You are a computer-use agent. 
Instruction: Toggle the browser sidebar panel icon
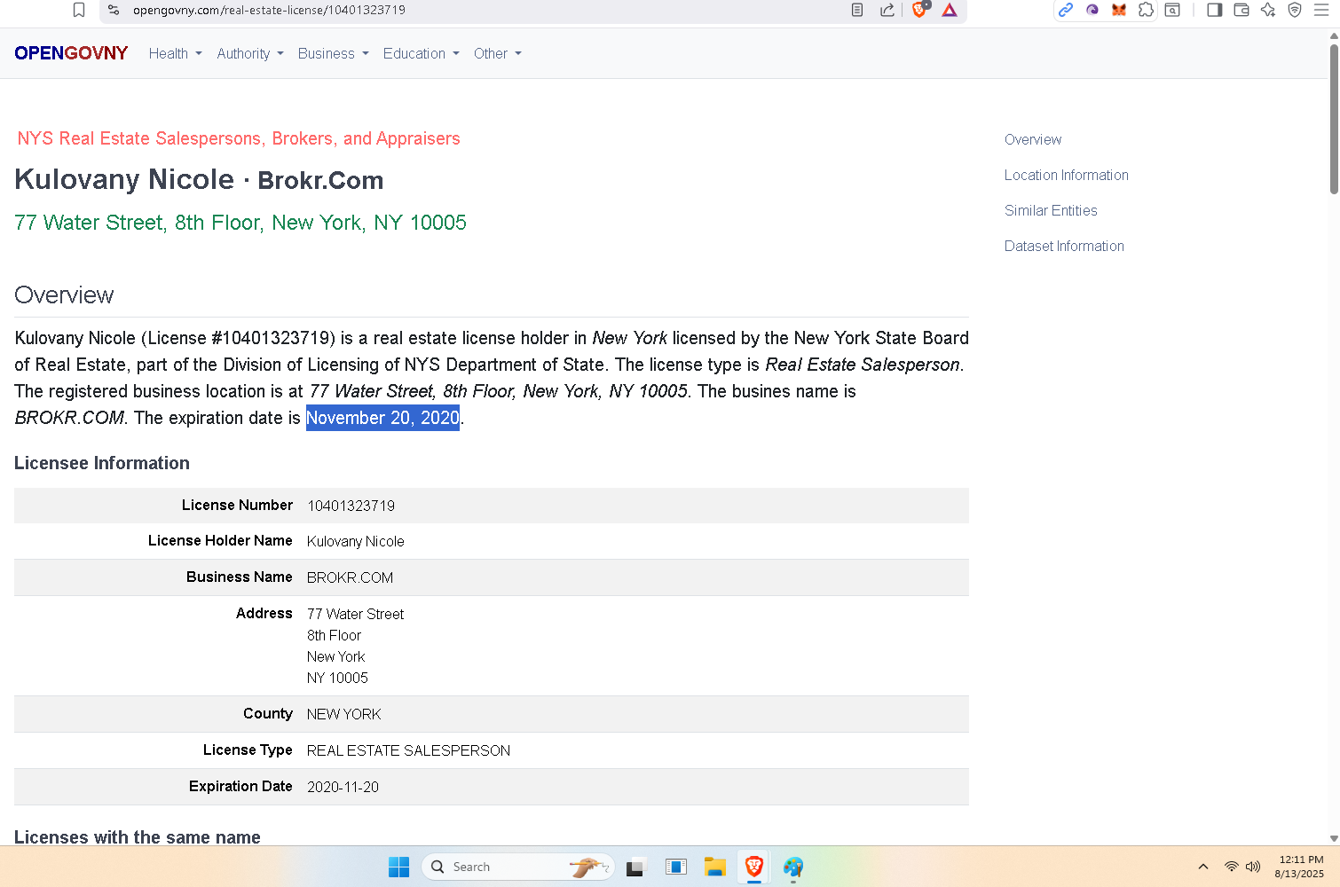[1215, 10]
